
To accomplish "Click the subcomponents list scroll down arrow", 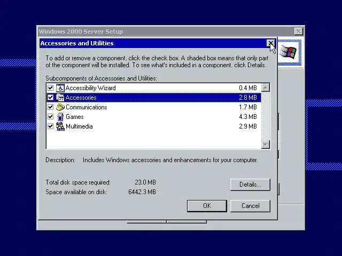I will [x=266, y=145].
